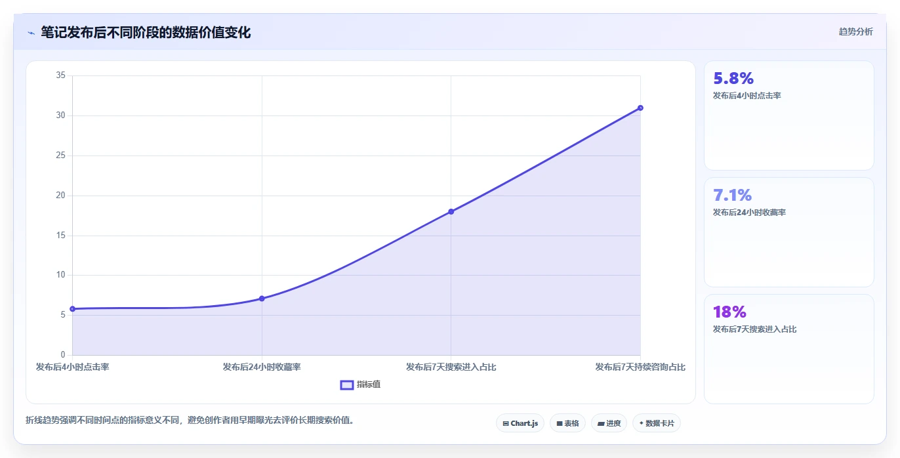This screenshot has height=458, width=900.
Task: Toggle the 指标值 legend item
Action: point(360,385)
